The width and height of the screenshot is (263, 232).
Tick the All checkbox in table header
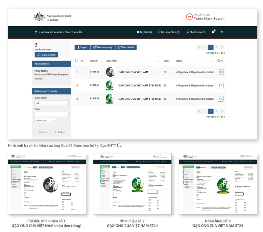(219, 61)
